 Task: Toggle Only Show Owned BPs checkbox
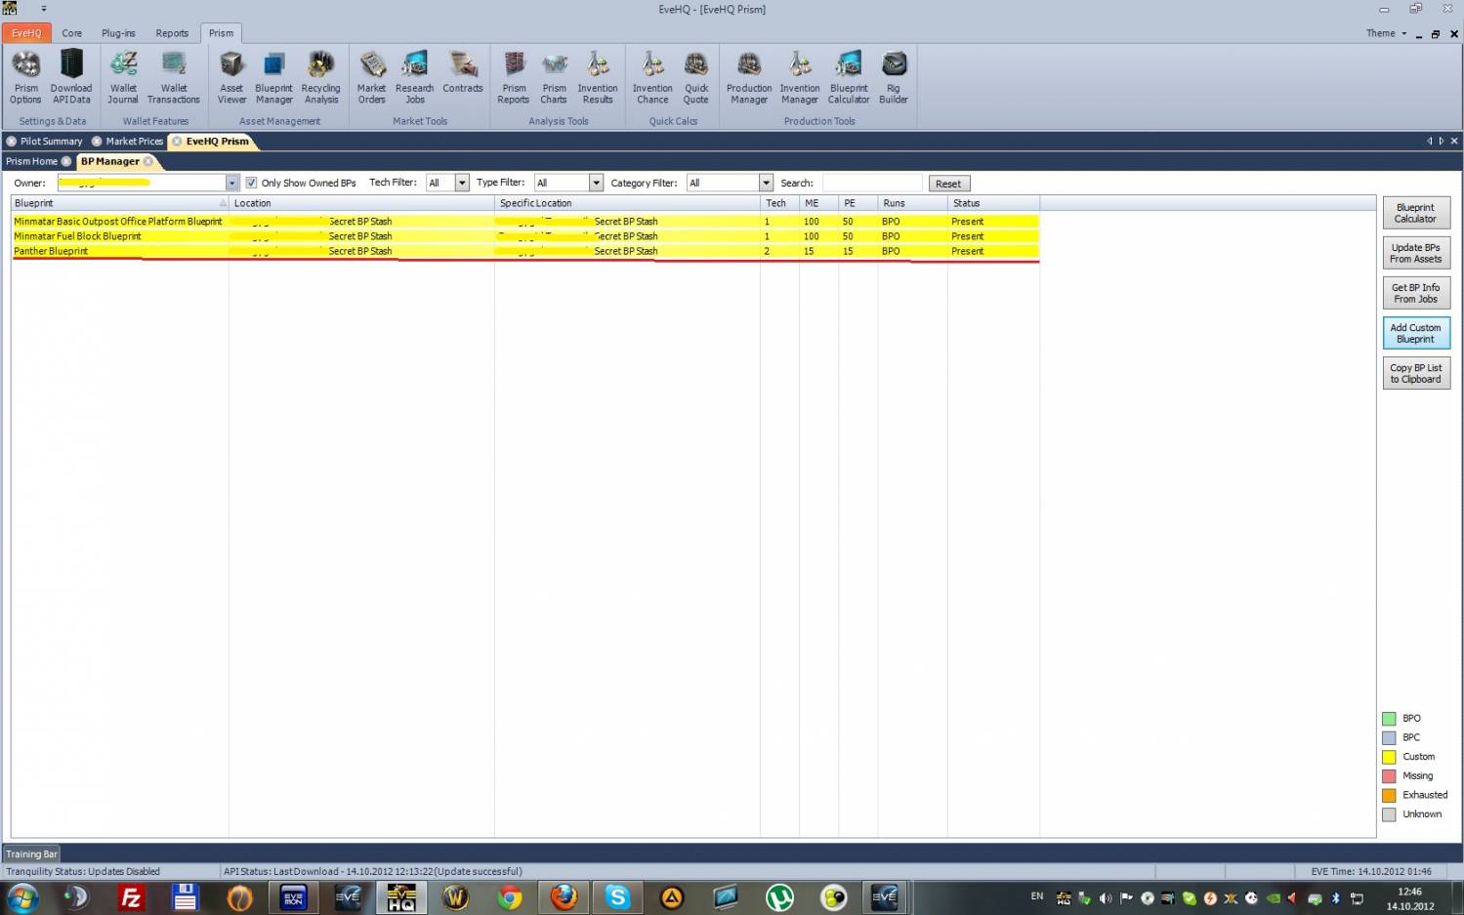tap(251, 183)
